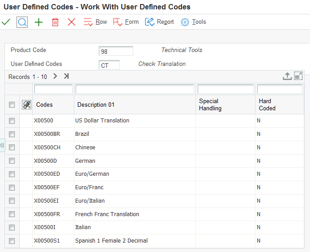This screenshot has width=310, height=252.
Task: Open the Report menu
Action: pyautogui.click(x=160, y=22)
